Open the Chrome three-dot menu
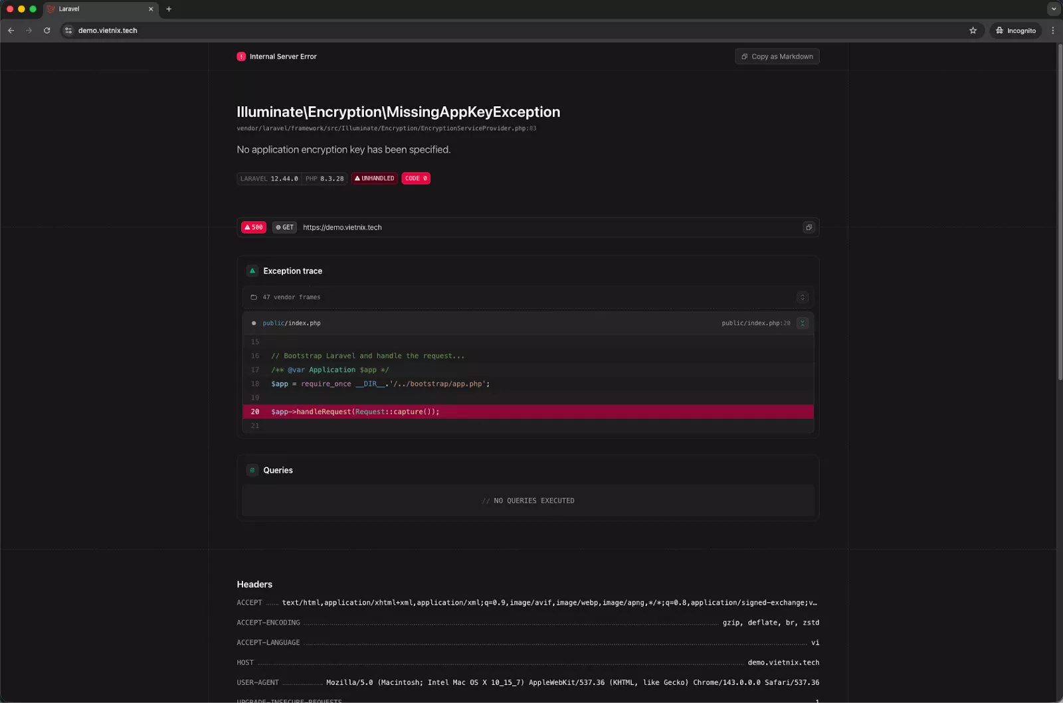 pyautogui.click(x=1052, y=31)
